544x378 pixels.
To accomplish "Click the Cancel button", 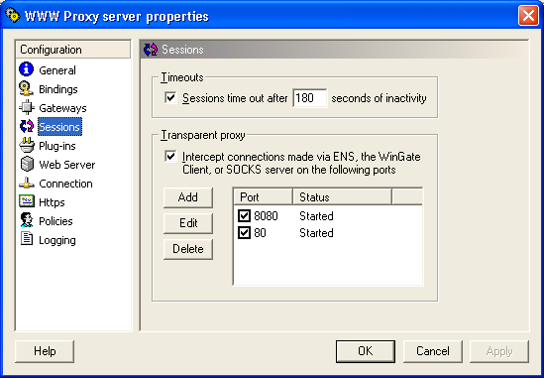I will tap(433, 351).
